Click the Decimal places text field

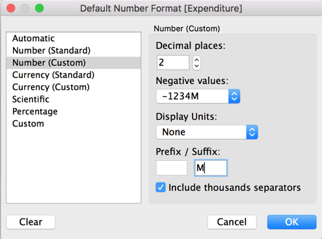[173, 63]
